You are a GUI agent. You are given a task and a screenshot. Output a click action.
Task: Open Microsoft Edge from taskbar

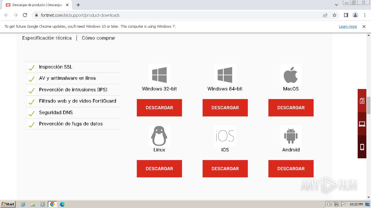(x=62, y=204)
